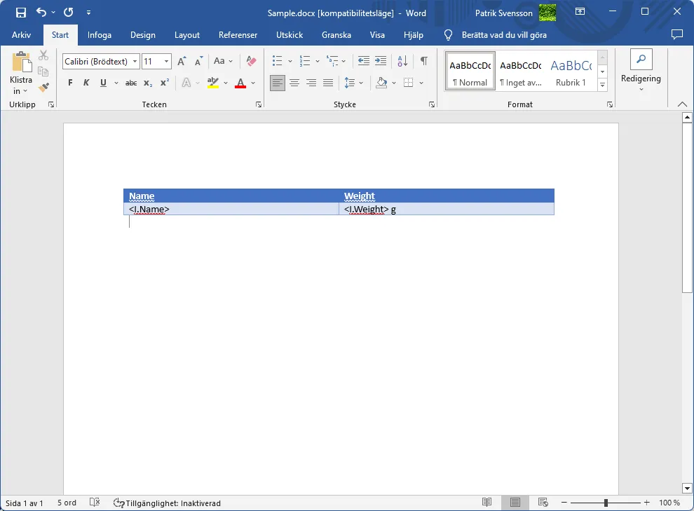Viewport: 694px width, 511px height.
Task: Toggle superscript x² formatting
Action: (165, 83)
